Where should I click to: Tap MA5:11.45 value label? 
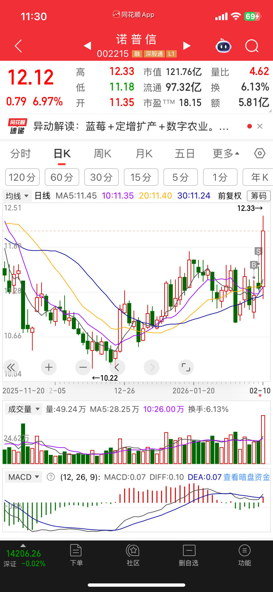[76, 196]
